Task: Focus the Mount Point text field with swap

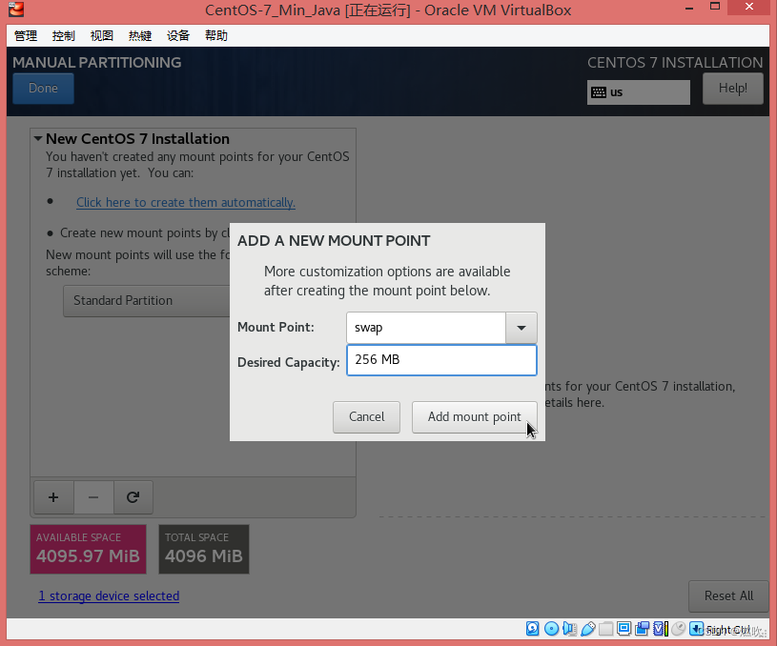Action: click(x=426, y=328)
